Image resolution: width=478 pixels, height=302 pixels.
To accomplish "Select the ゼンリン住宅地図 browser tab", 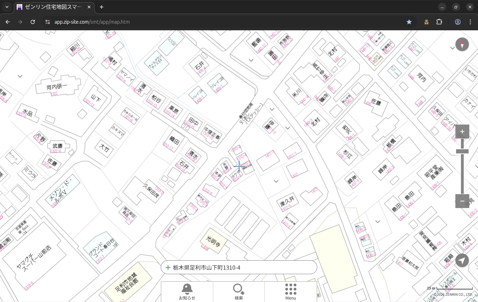I will coord(52,7).
